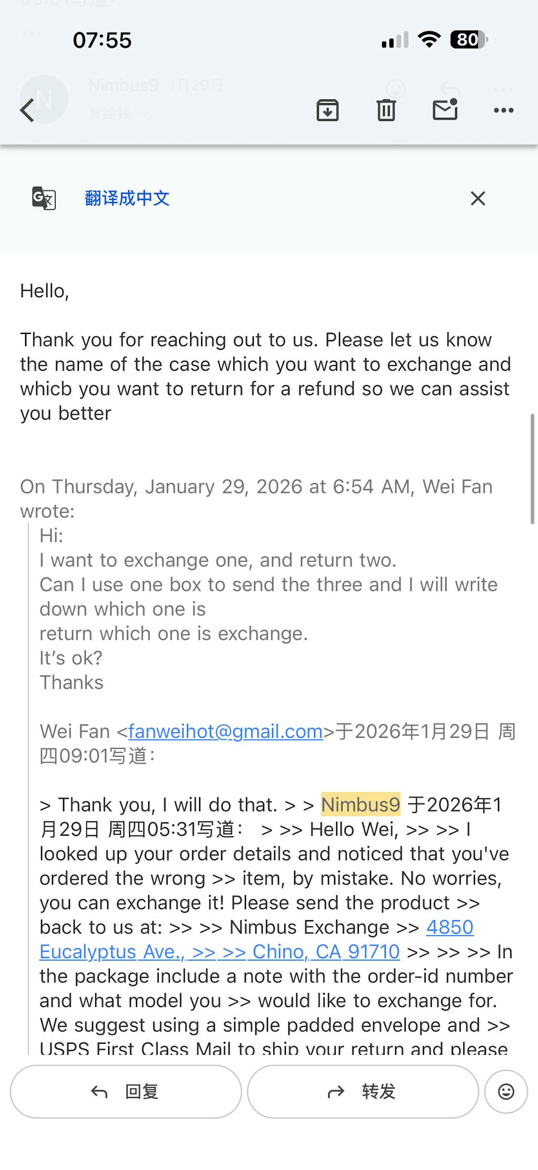Open the fanweihot@gmail.com email link
The image size is (538, 1170).
coord(225,731)
